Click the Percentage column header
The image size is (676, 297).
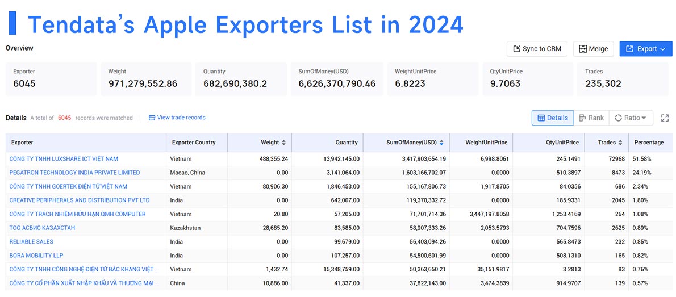coord(650,142)
